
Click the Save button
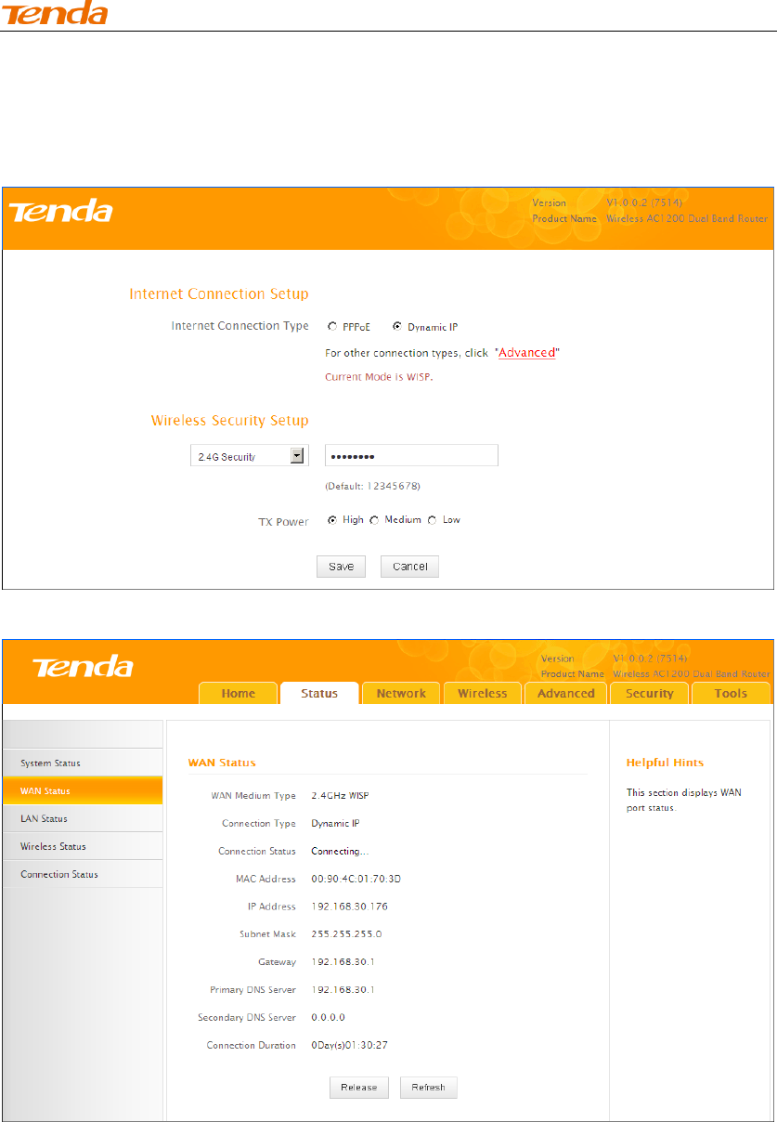pyautogui.click(x=341, y=567)
